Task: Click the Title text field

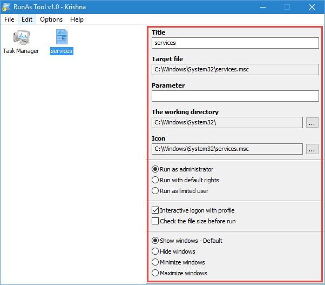Action: click(235, 43)
